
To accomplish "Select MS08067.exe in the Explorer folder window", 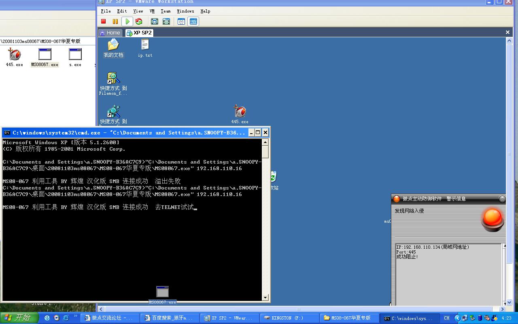I will click(45, 57).
